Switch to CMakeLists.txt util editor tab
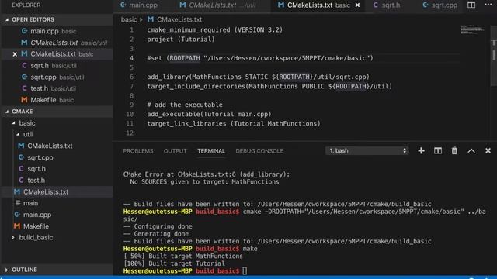 coord(217,5)
